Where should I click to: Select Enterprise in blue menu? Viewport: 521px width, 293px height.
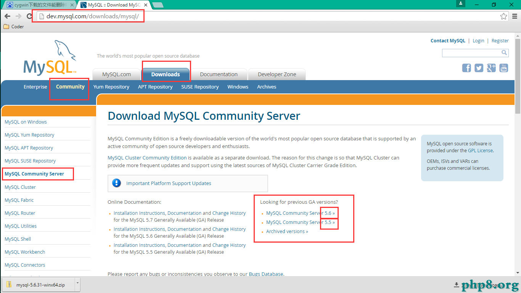35,87
